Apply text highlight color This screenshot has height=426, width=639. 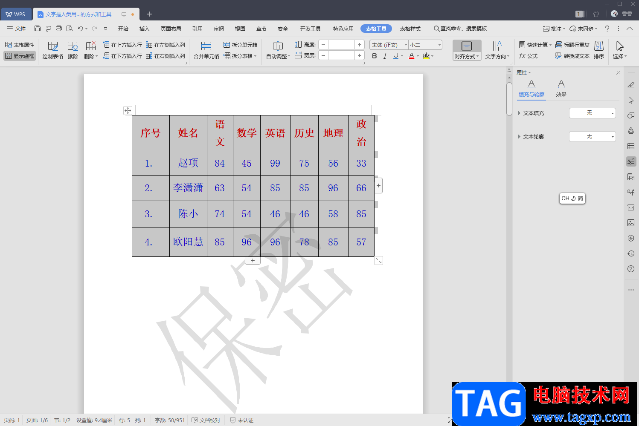tap(426, 56)
